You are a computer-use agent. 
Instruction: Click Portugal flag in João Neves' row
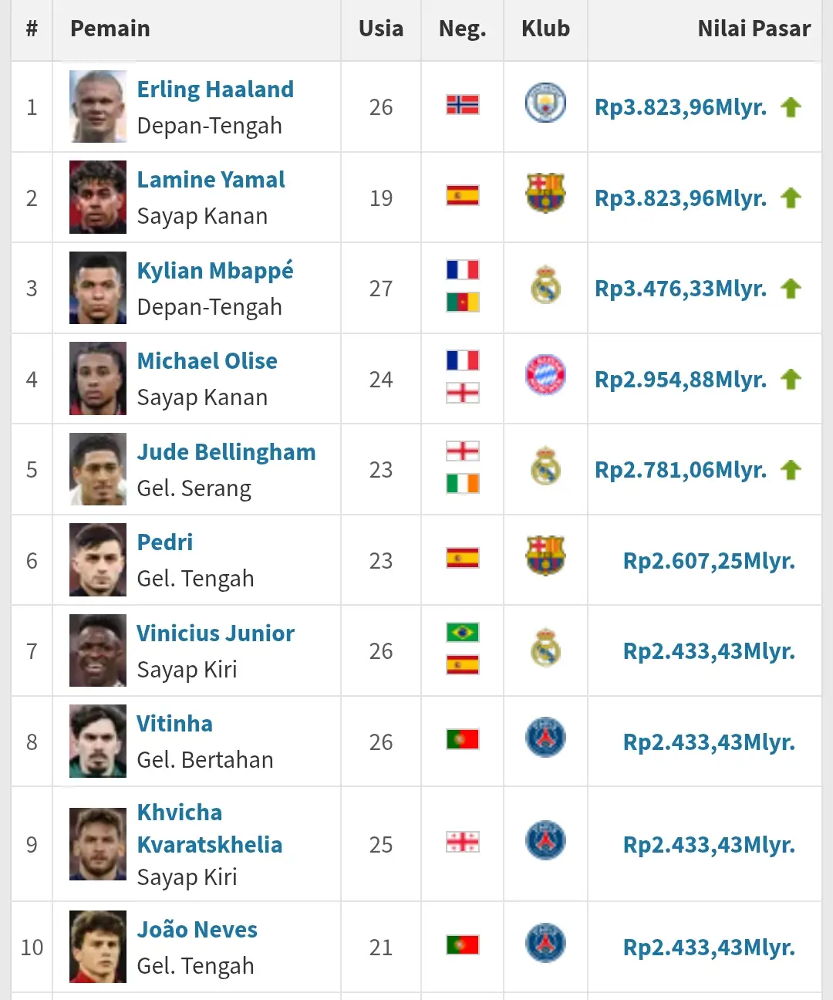[x=463, y=944]
